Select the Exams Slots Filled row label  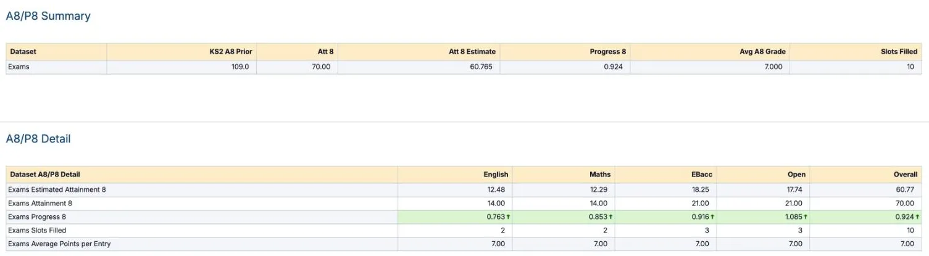point(37,231)
